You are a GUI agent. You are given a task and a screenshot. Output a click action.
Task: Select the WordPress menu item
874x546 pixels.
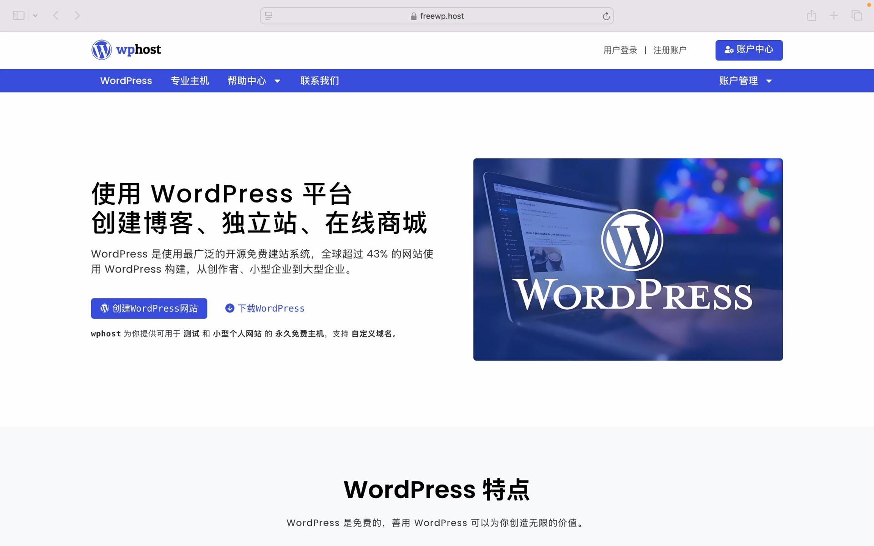coord(126,81)
